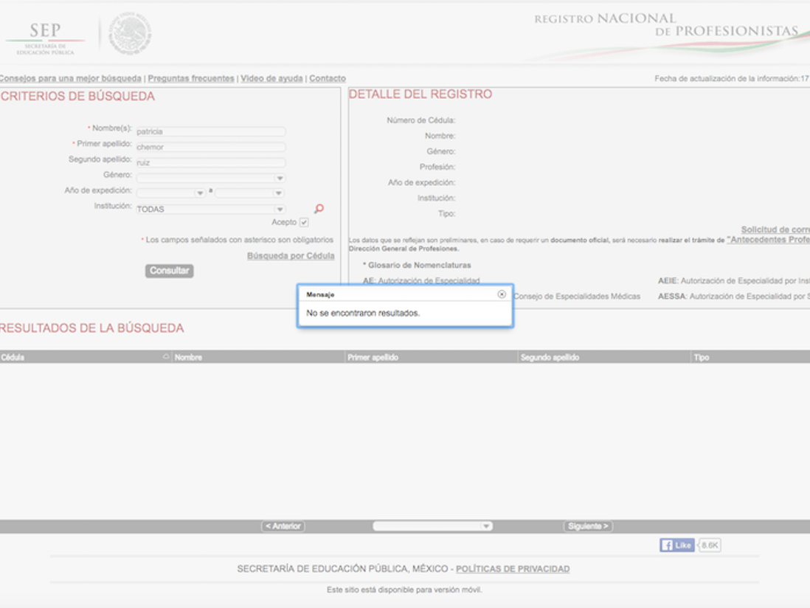Image resolution: width=810 pixels, height=608 pixels.
Task: Click the Facebook Like button
Action: (676, 545)
